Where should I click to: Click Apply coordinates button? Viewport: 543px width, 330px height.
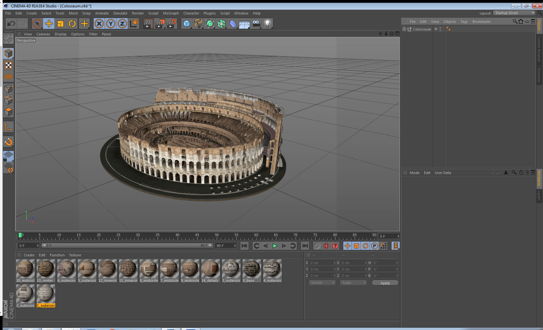click(x=385, y=283)
